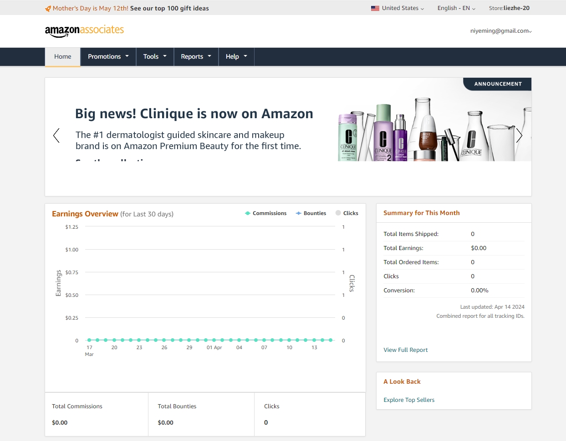Click the Earnings Overview heading
The height and width of the screenshot is (441, 566).
85,214
